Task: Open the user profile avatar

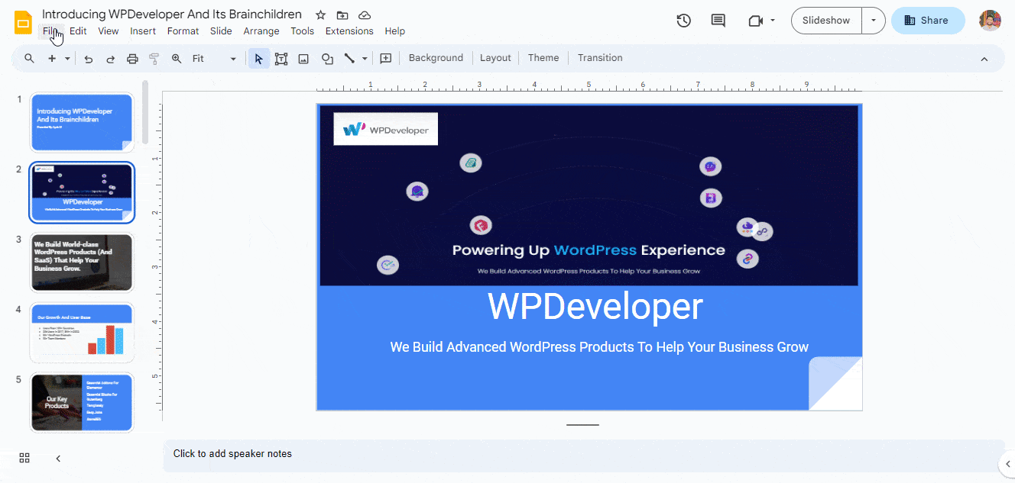Action: 990,21
